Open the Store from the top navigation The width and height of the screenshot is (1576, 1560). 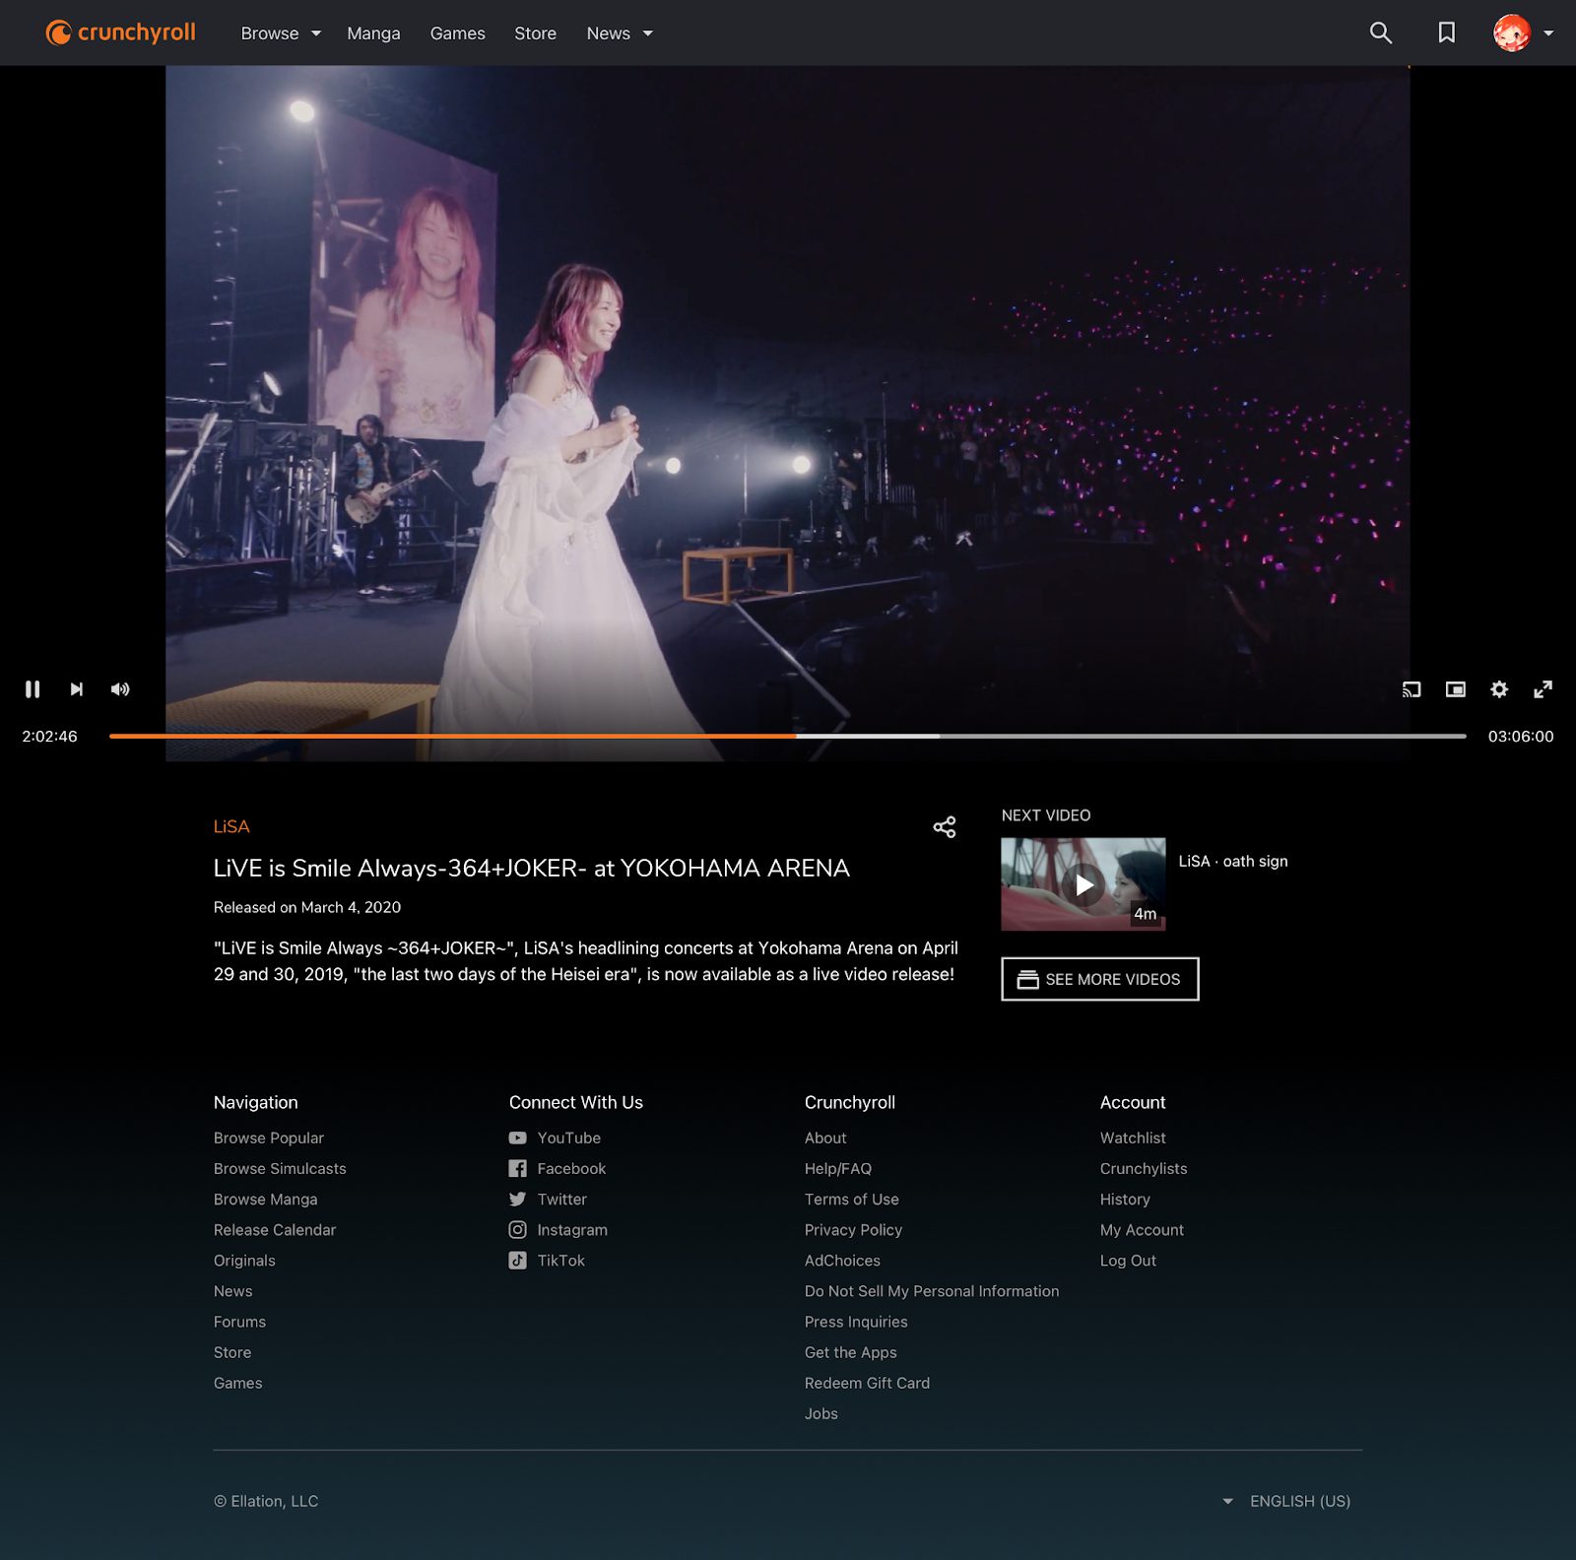click(x=535, y=32)
